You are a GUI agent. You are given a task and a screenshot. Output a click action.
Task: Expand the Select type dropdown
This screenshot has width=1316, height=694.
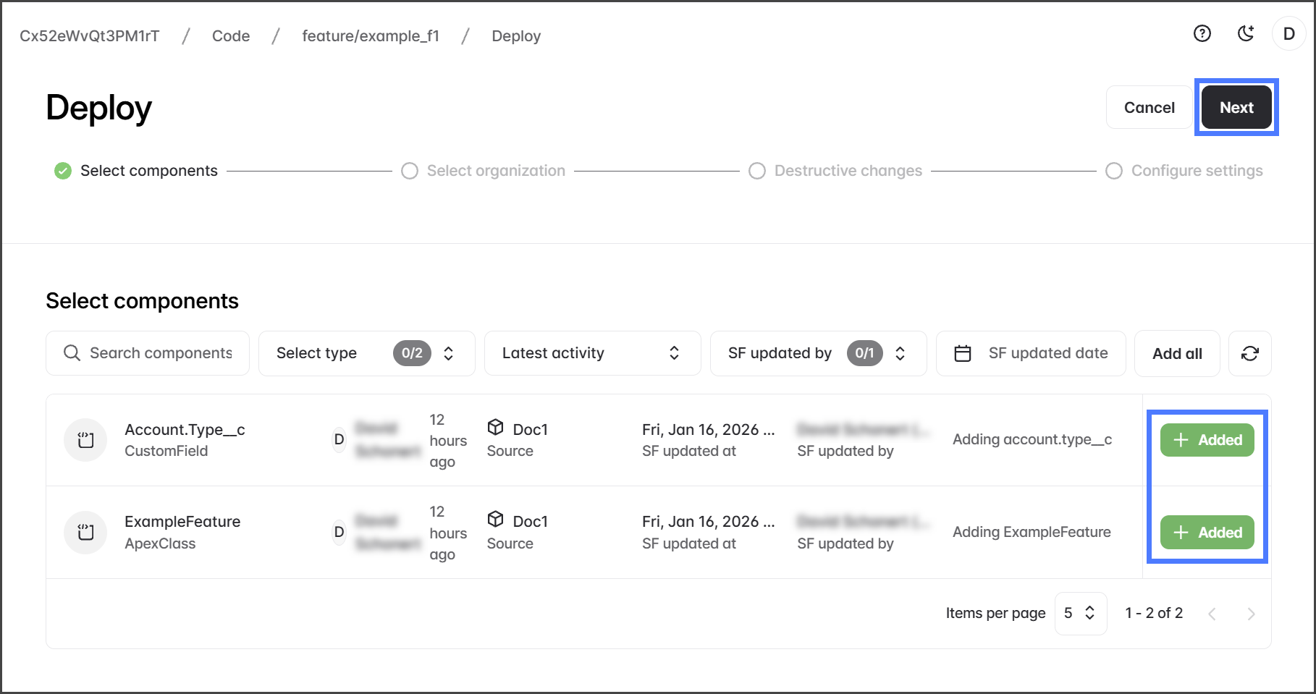tap(366, 353)
